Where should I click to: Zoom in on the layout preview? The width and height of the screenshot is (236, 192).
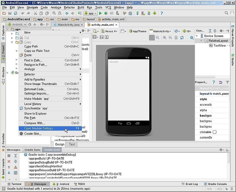pyautogui.click(x=165, y=38)
